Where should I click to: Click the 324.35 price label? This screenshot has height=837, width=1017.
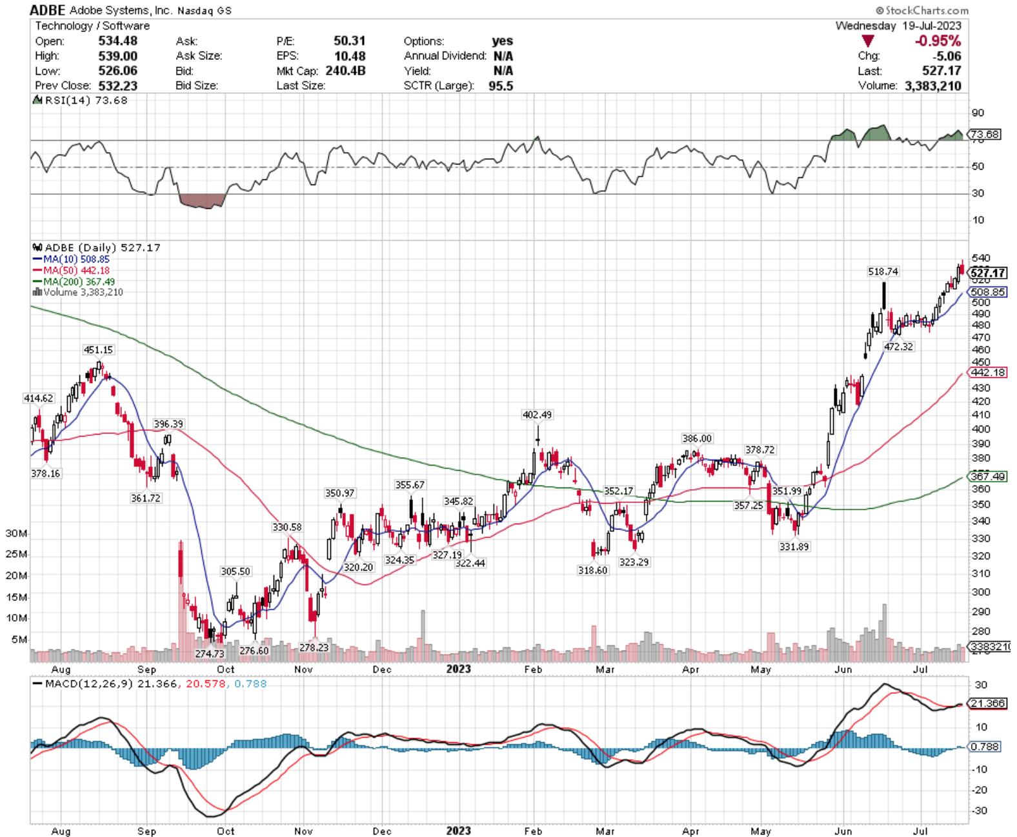coord(399,560)
